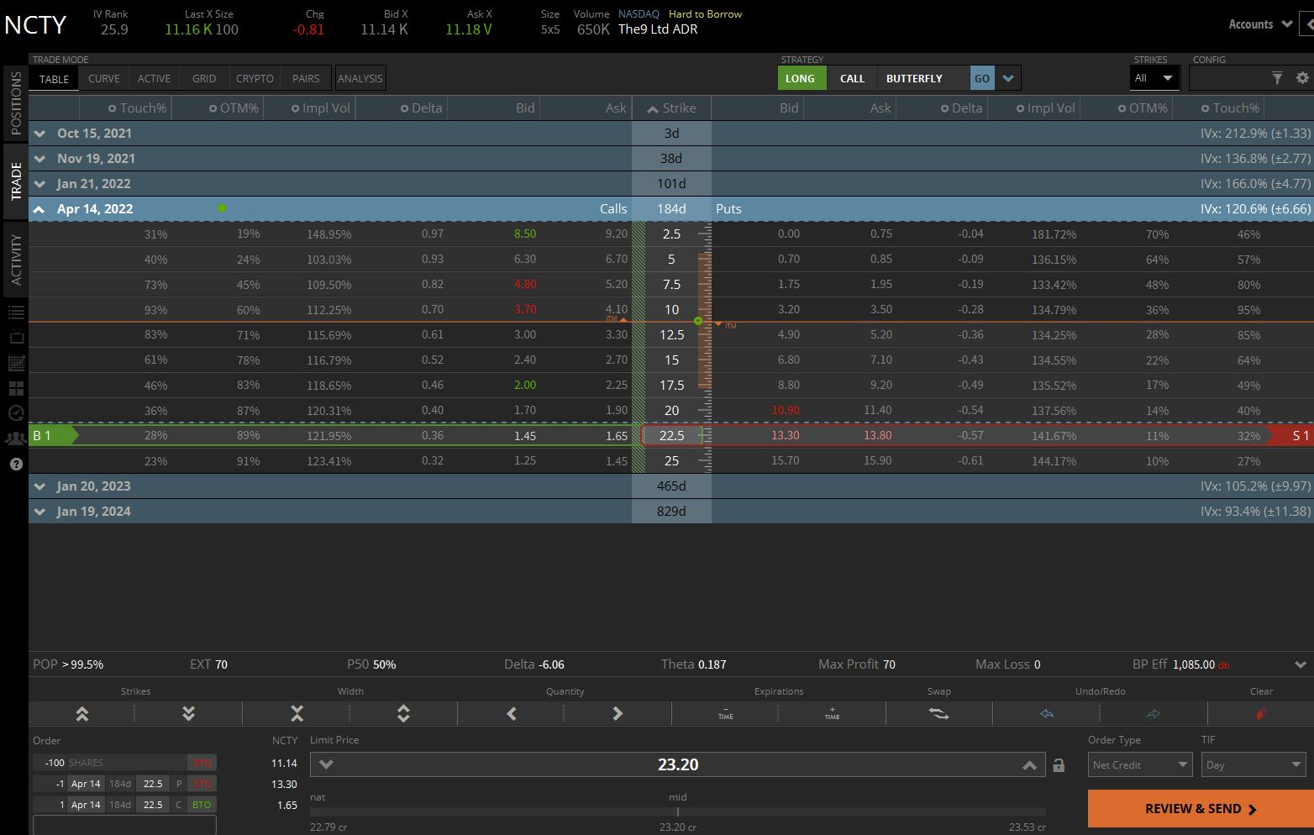Screen dimensions: 1314x835
Task: Open the POSITIONS side tab
Action: pos(15,103)
